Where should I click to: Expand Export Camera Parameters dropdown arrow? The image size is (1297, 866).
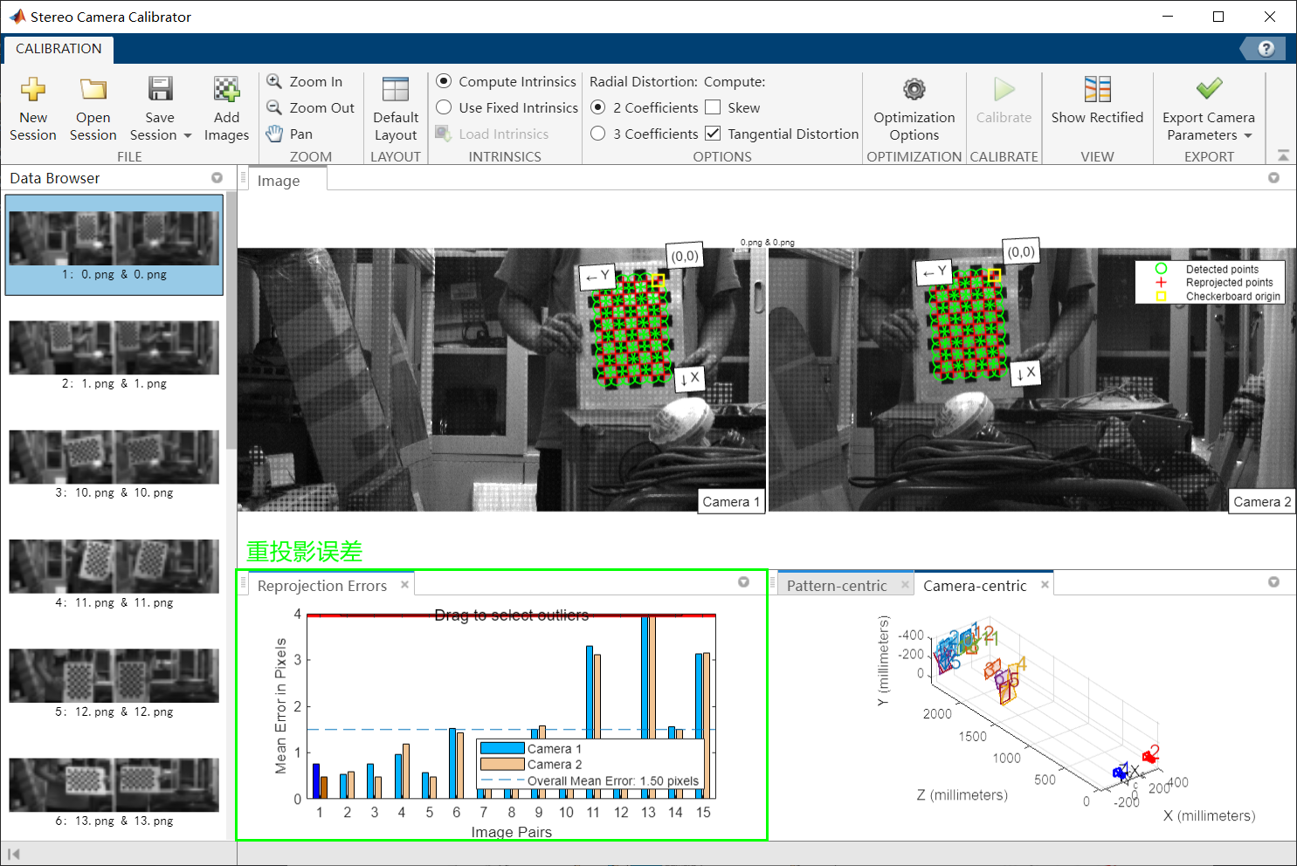(1247, 135)
